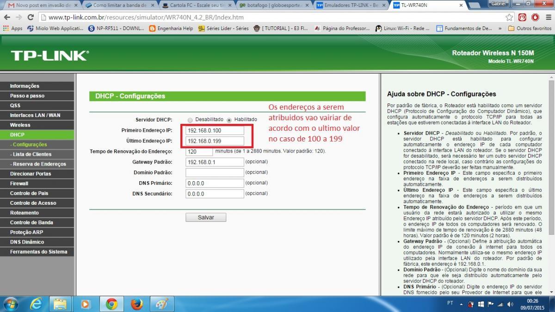The height and width of the screenshot is (312, 555).
Task: Open Miolo Web Application bookmark
Action: coord(55,28)
